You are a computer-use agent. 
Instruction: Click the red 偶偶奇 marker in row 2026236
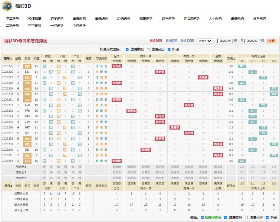pos(175,127)
